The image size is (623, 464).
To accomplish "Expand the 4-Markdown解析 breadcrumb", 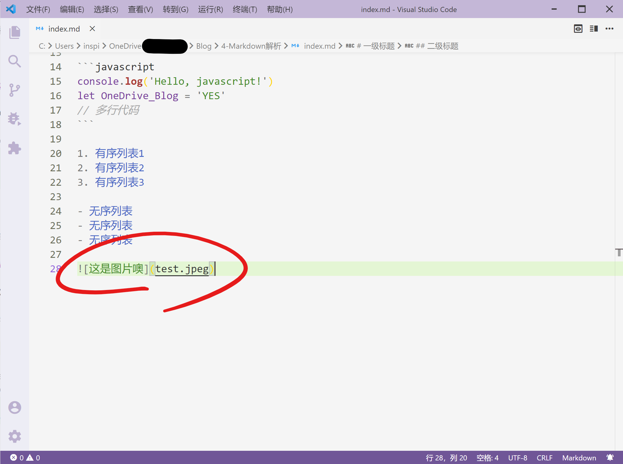I will tap(251, 46).
